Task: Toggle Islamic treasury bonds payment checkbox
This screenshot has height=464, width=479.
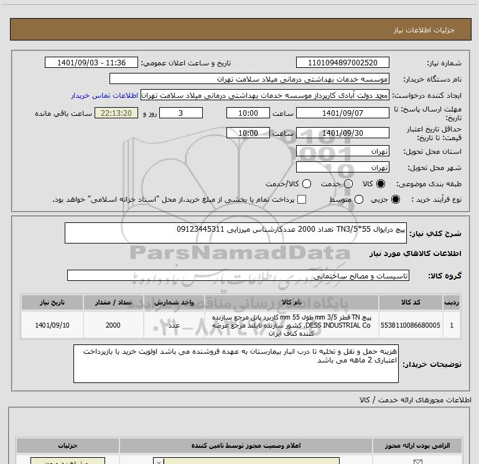Action: 302,200
